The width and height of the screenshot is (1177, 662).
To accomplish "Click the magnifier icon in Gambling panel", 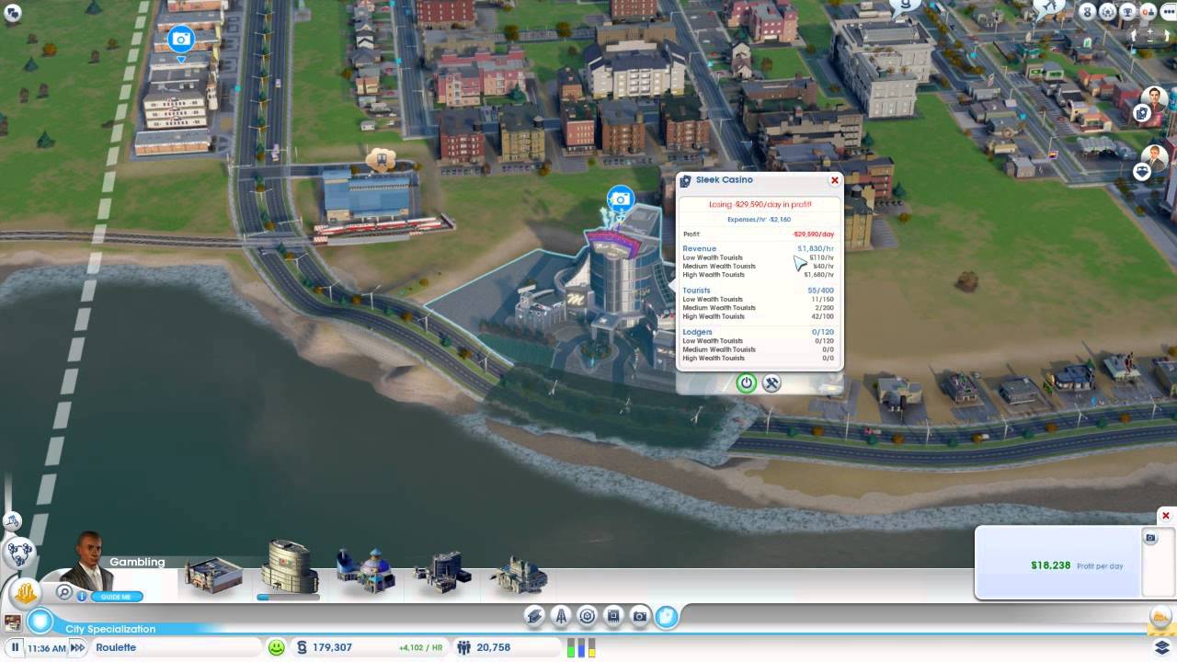I will [x=63, y=593].
